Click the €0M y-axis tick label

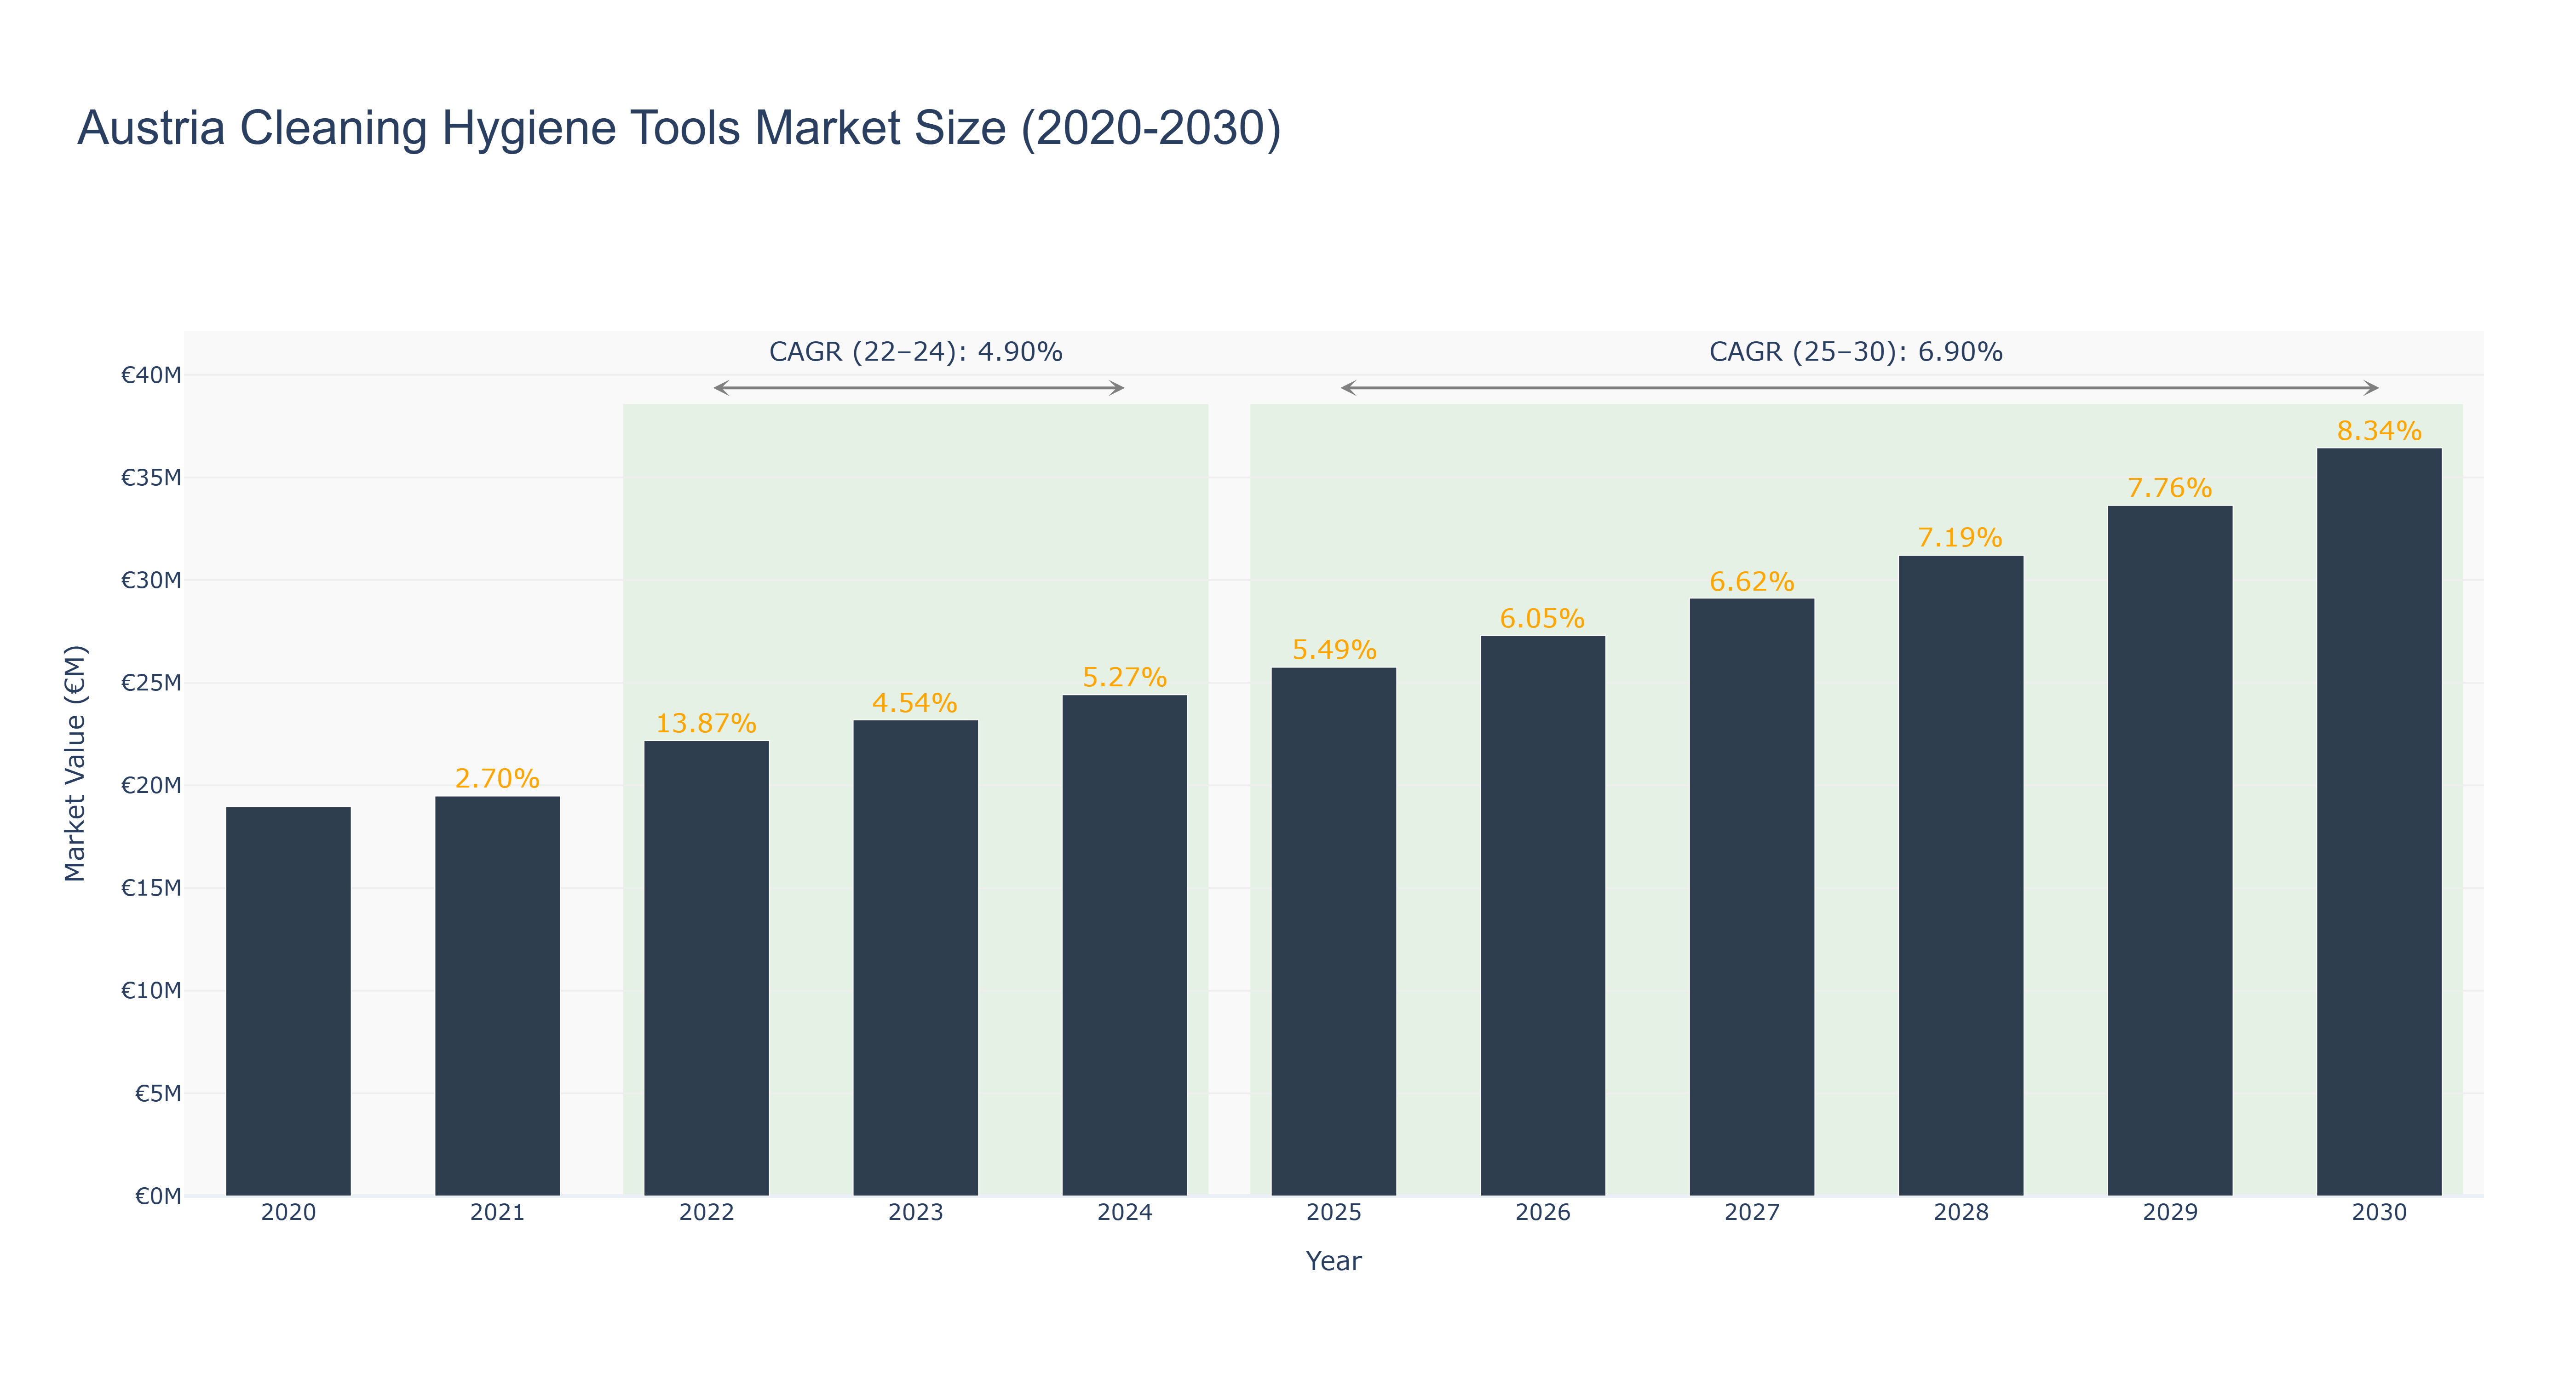coord(158,1196)
